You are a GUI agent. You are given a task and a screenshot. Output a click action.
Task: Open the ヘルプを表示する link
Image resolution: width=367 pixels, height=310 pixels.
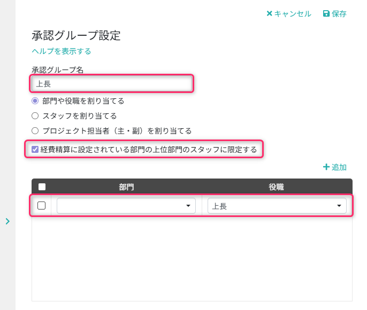61,51
